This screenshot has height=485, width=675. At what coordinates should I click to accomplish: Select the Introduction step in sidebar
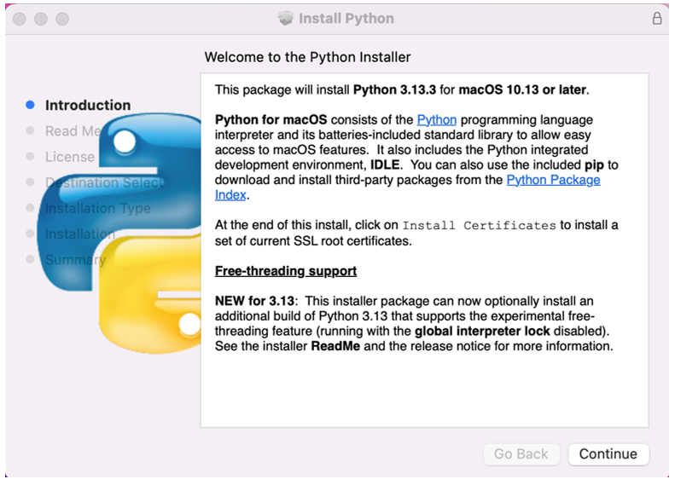coord(88,106)
